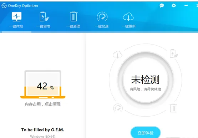This screenshot has width=198, height=138.
Task: Click the 42 % memory percentage value
Action: coord(45,86)
